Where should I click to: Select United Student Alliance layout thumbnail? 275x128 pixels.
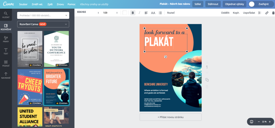click(30, 117)
